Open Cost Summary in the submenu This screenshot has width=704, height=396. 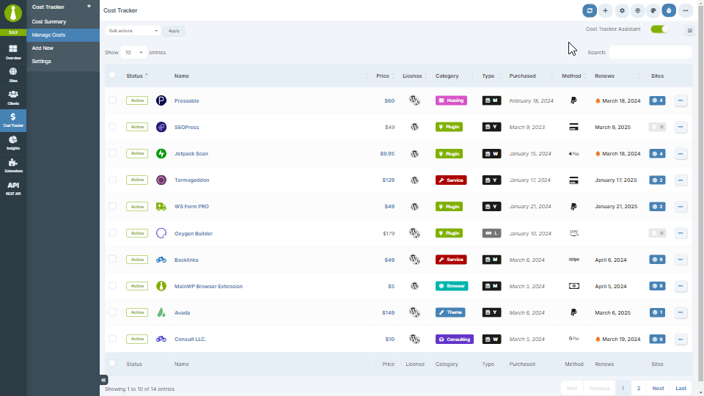coord(49,21)
